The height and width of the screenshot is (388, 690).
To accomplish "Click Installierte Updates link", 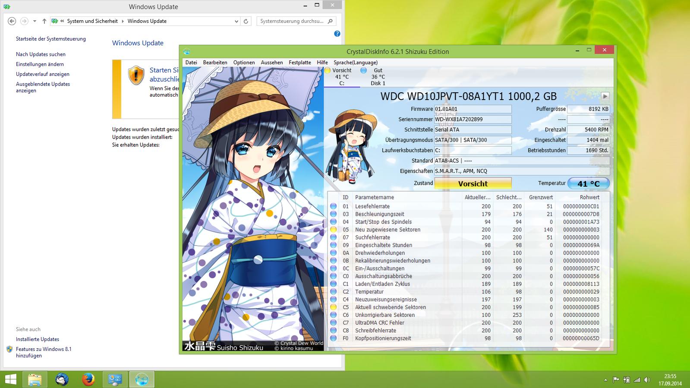I will [x=38, y=339].
